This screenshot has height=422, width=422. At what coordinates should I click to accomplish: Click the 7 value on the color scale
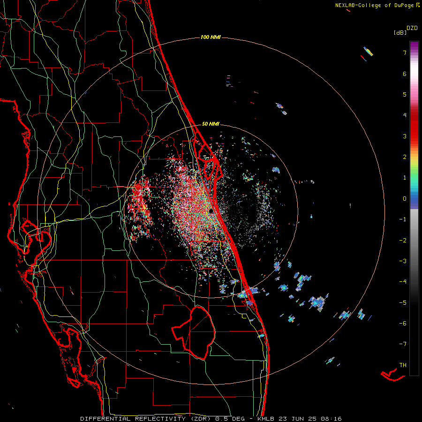point(405,53)
